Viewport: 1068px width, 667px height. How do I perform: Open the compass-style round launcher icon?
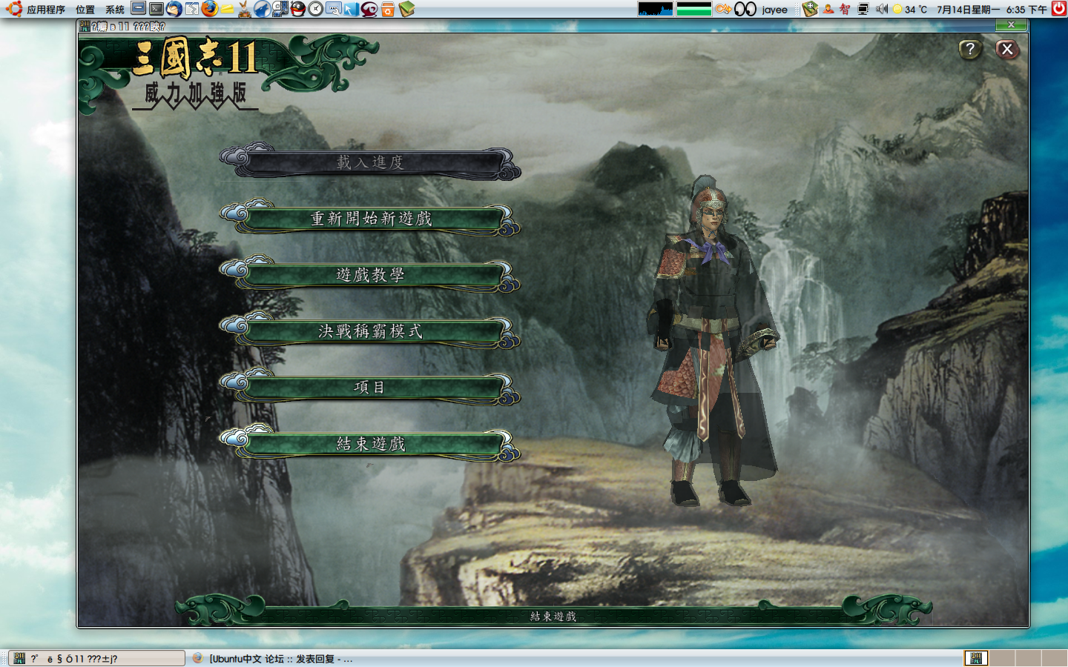click(316, 9)
